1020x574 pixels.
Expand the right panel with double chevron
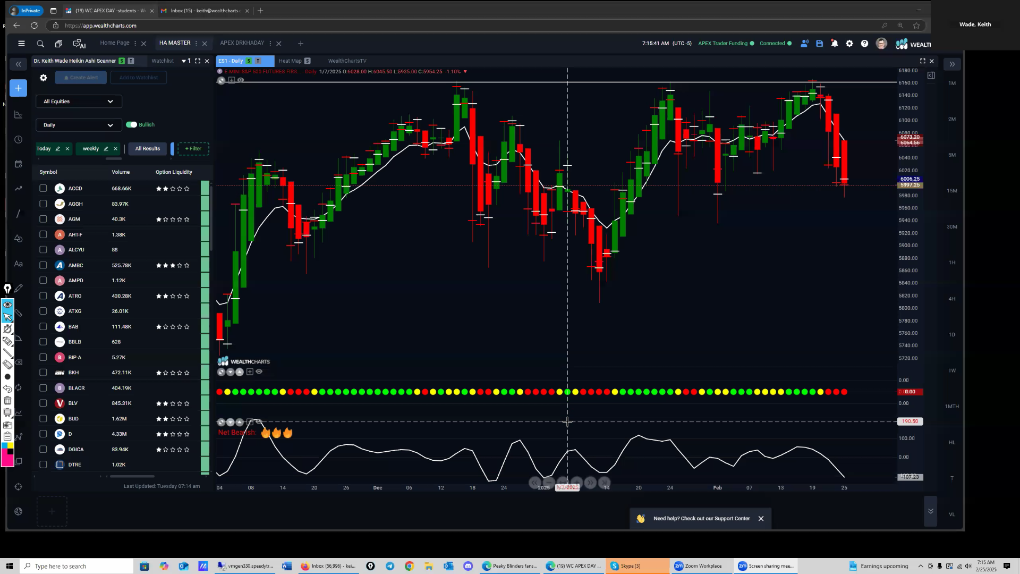click(x=952, y=64)
